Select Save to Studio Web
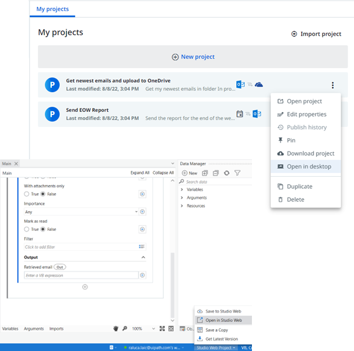This screenshot has width=354, height=351. tap(223, 311)
